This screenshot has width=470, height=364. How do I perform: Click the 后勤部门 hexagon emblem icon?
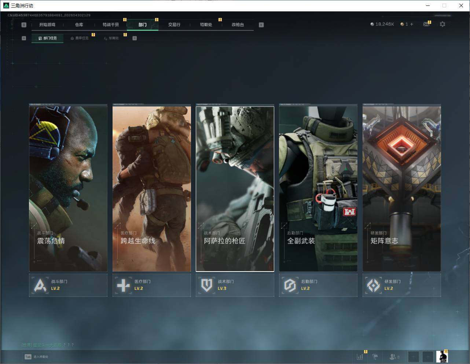(290, 285)
